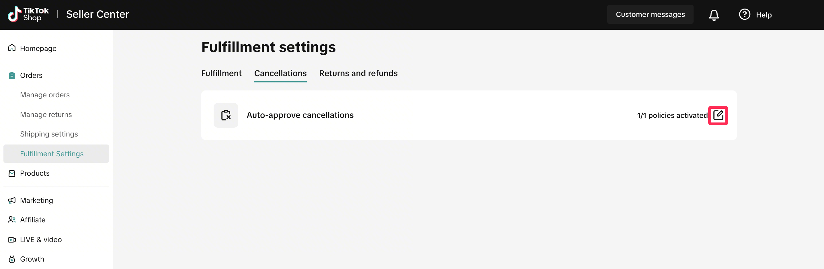The width and height of the screenshot is (824, 269).
Task: Open the notifications bell
Action: [x=714, y=15]
